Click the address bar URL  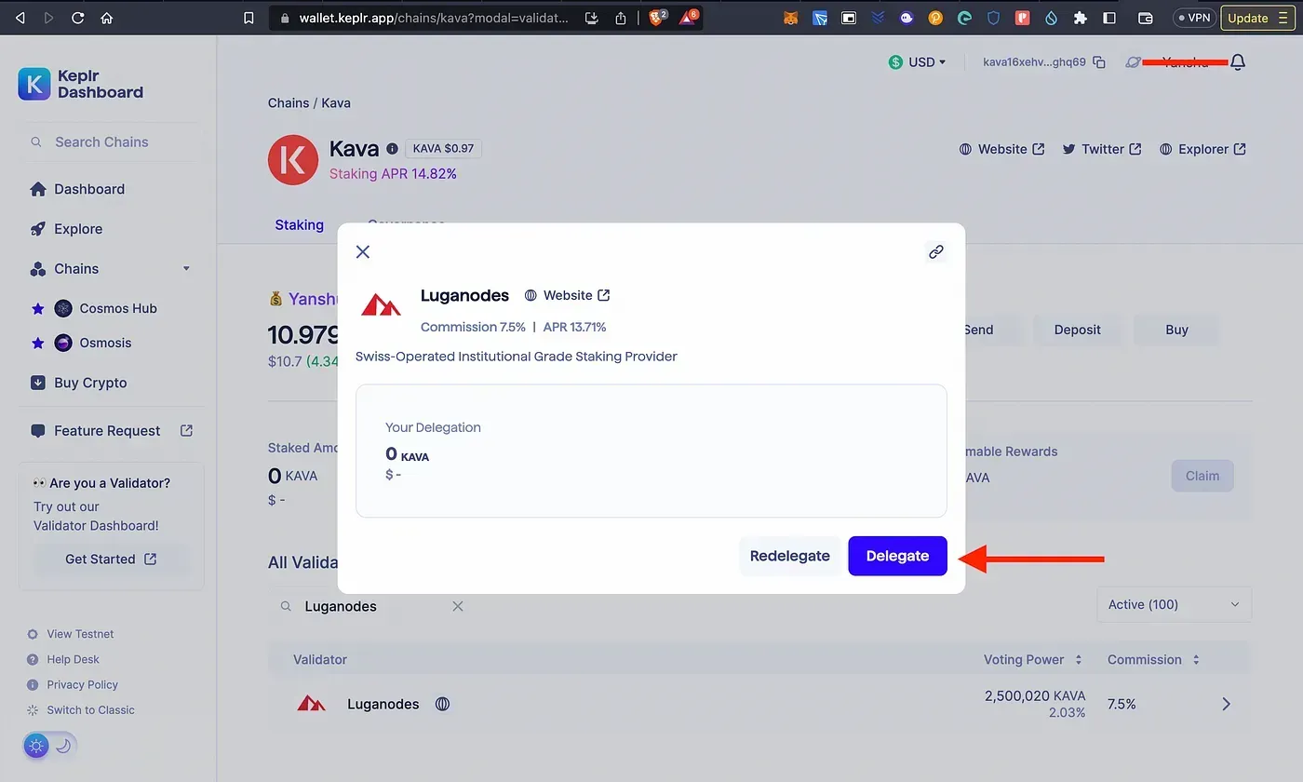(x=434, y=18)
